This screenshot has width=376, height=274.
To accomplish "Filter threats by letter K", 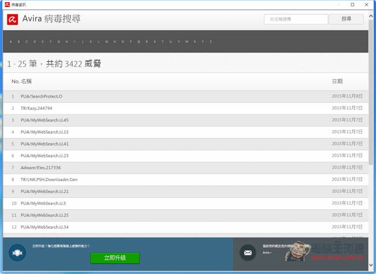I will 91,42.
